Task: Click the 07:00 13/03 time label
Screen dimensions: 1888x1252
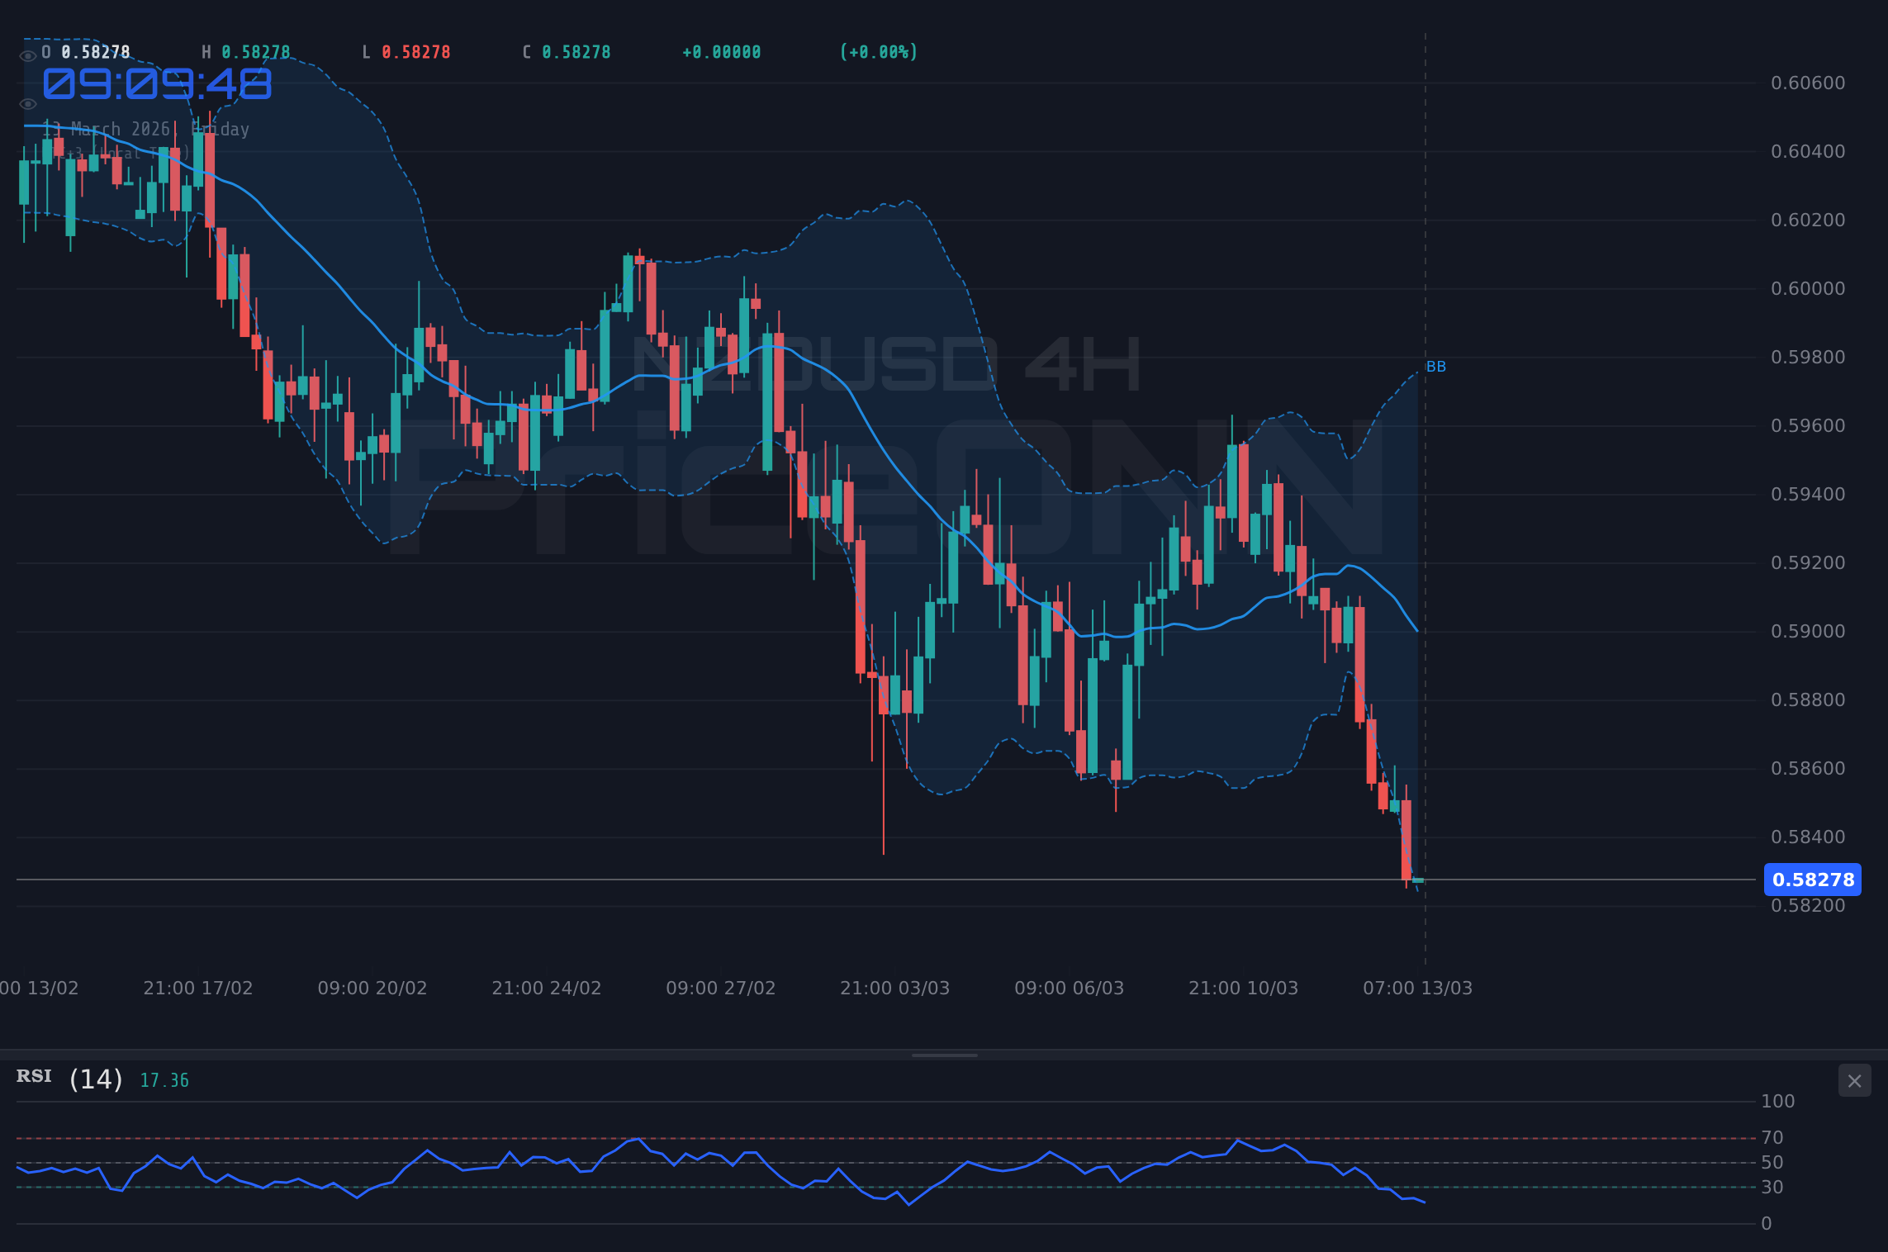Action: pos(1418,988)
